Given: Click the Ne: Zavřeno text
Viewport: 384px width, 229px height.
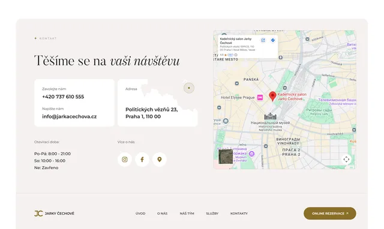Looking at the screenshot, I should (x=46, y=168).
